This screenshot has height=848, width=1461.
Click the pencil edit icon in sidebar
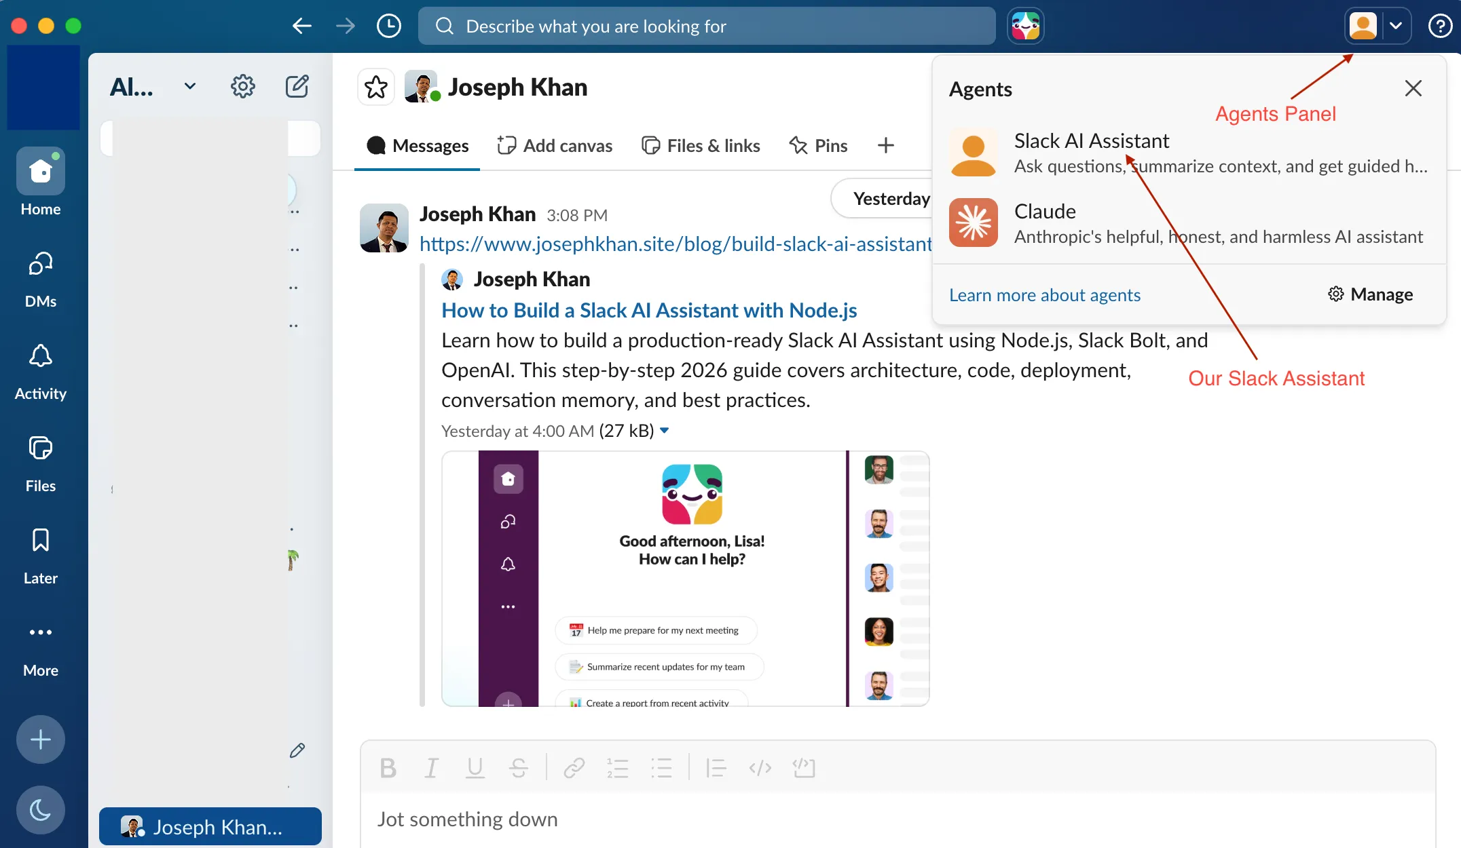coord(297,750)
